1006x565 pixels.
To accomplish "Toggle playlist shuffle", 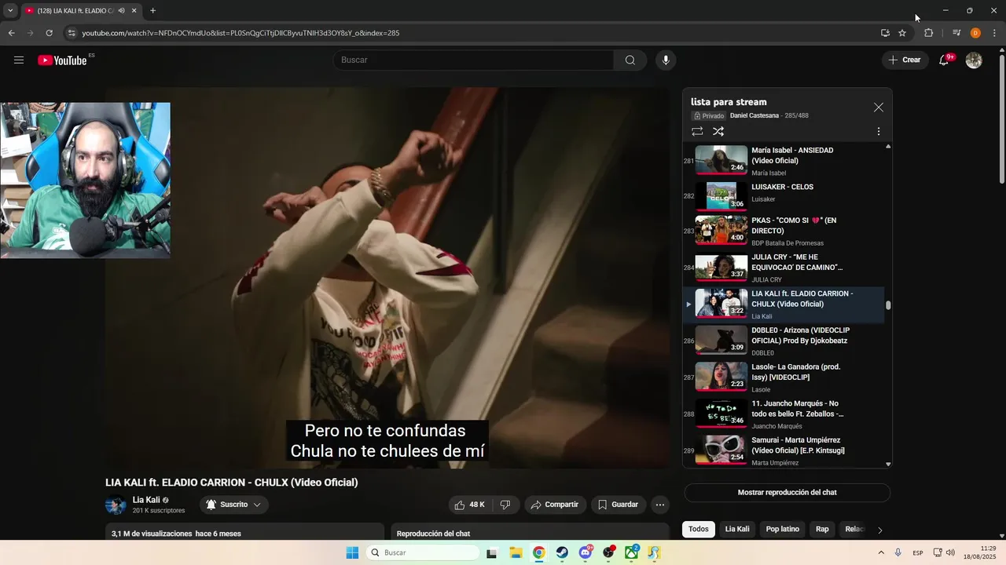I will point(718,132).
